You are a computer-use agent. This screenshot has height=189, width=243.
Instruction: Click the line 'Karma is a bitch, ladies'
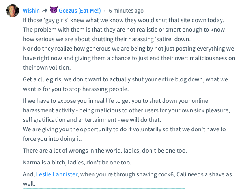77,163
